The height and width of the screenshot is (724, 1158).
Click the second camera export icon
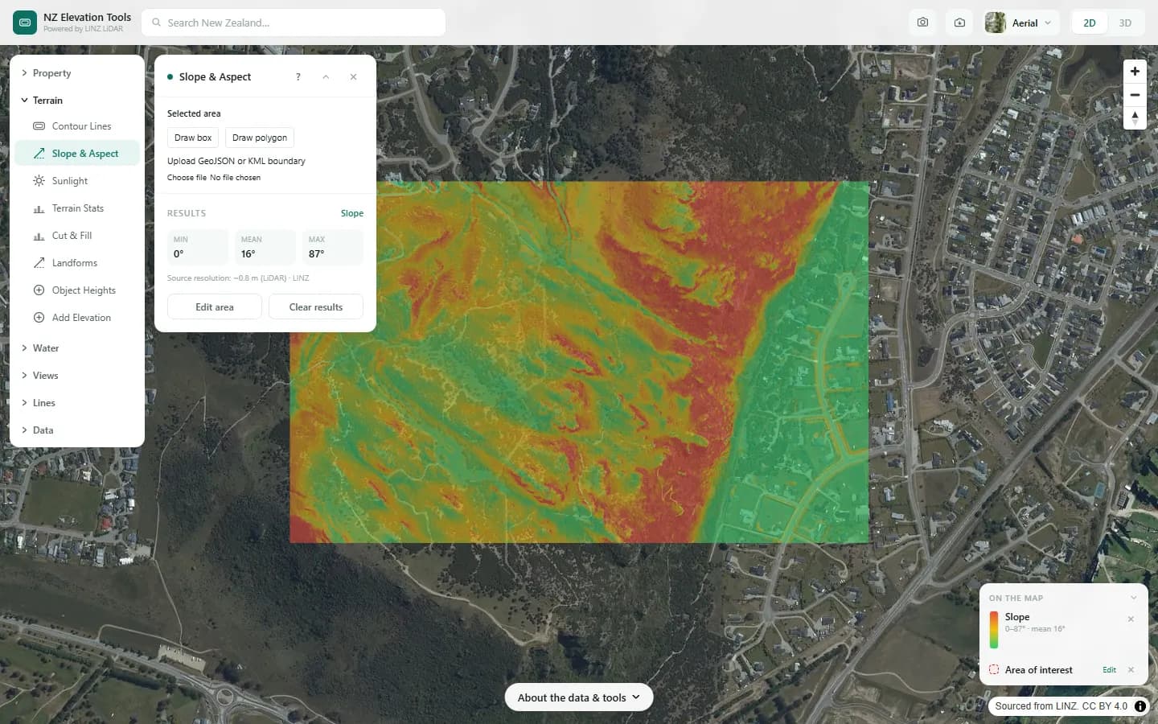point(959,23)
